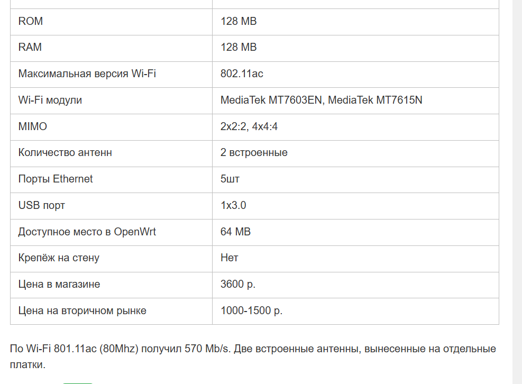Click the "Крепёж на стену" label
The height and width of the screenshot is (384, 522).
tap(59, 258)
